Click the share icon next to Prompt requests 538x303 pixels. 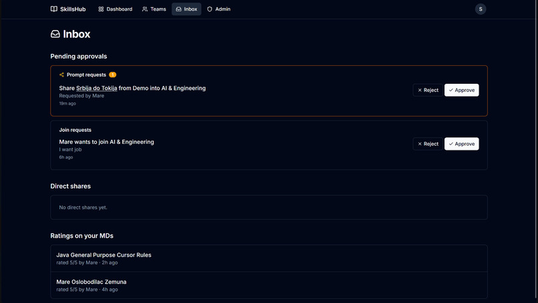click(62, 75)
